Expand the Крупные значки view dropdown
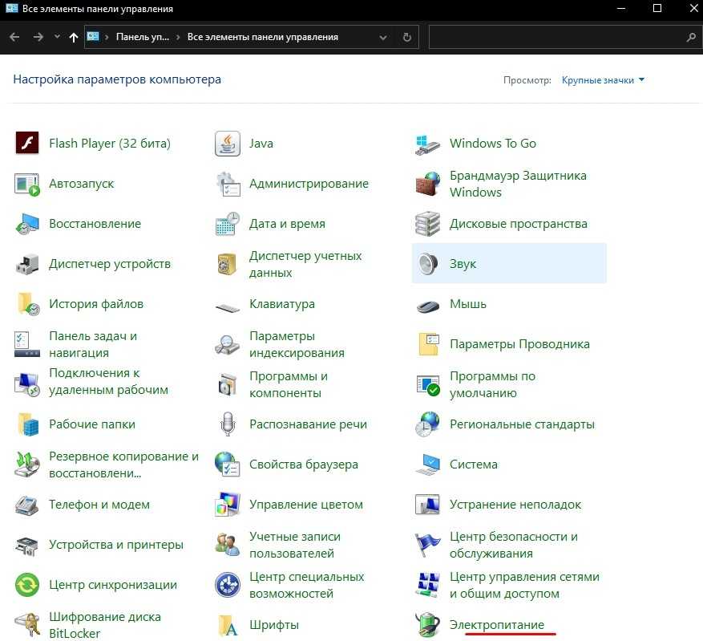703x641 pixels. coord(603,80)
